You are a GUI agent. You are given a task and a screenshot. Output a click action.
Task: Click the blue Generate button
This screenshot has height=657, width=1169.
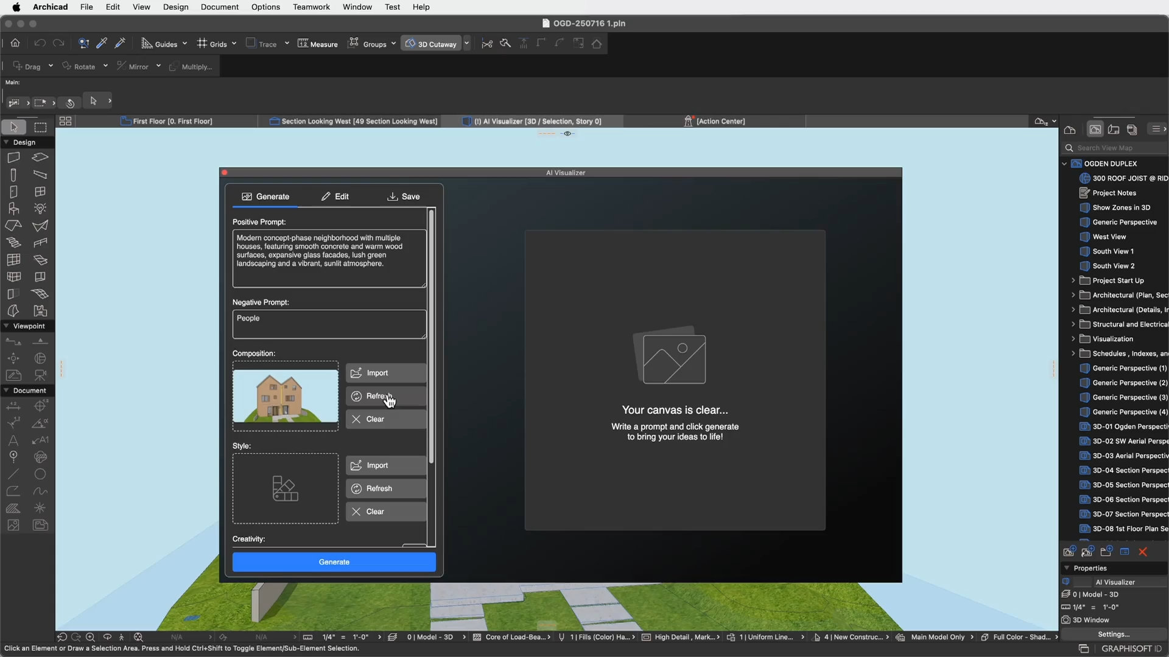pos(334,562)
